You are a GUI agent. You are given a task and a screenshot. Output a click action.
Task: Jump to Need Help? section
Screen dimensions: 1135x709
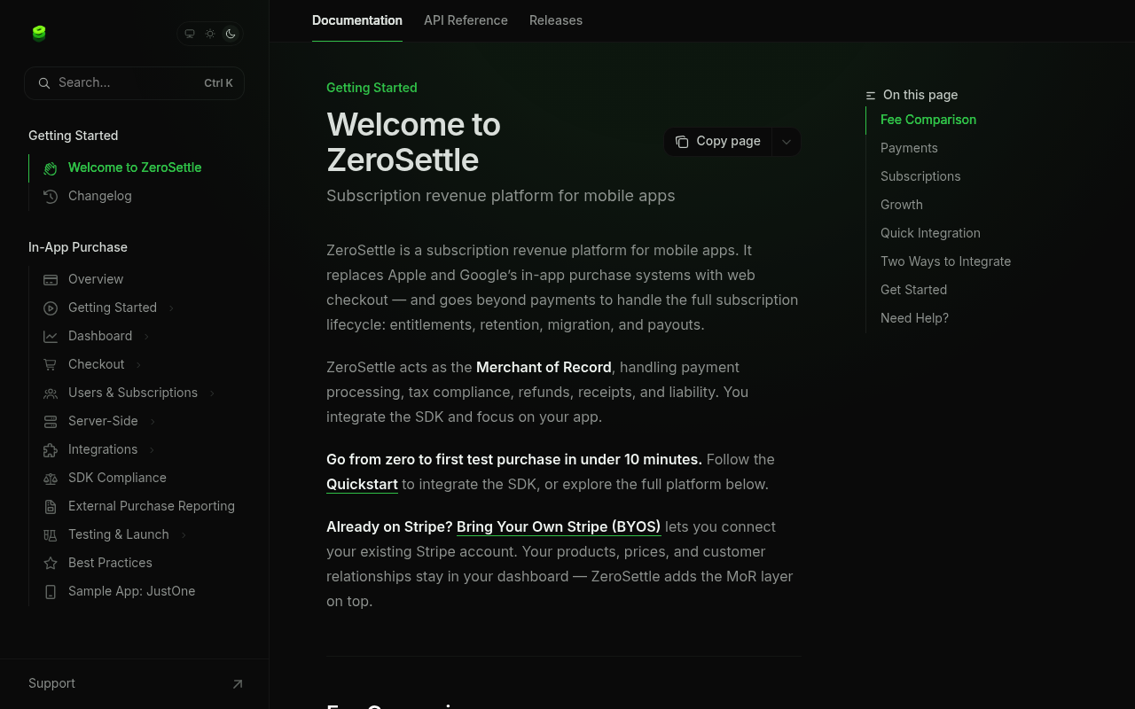[914, 318]
